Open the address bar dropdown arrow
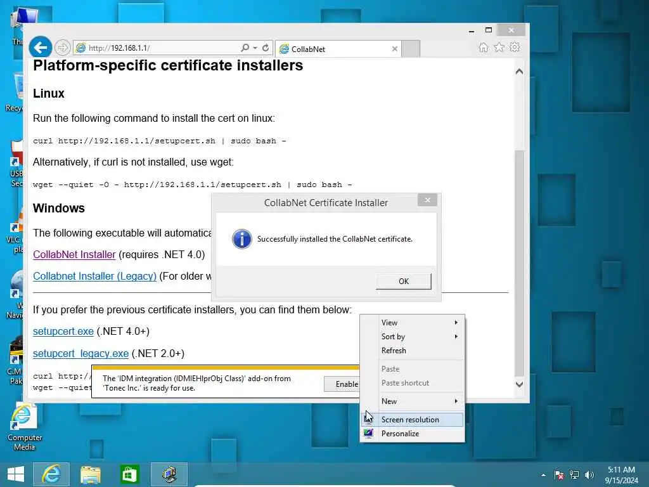 tap(255, 48)
